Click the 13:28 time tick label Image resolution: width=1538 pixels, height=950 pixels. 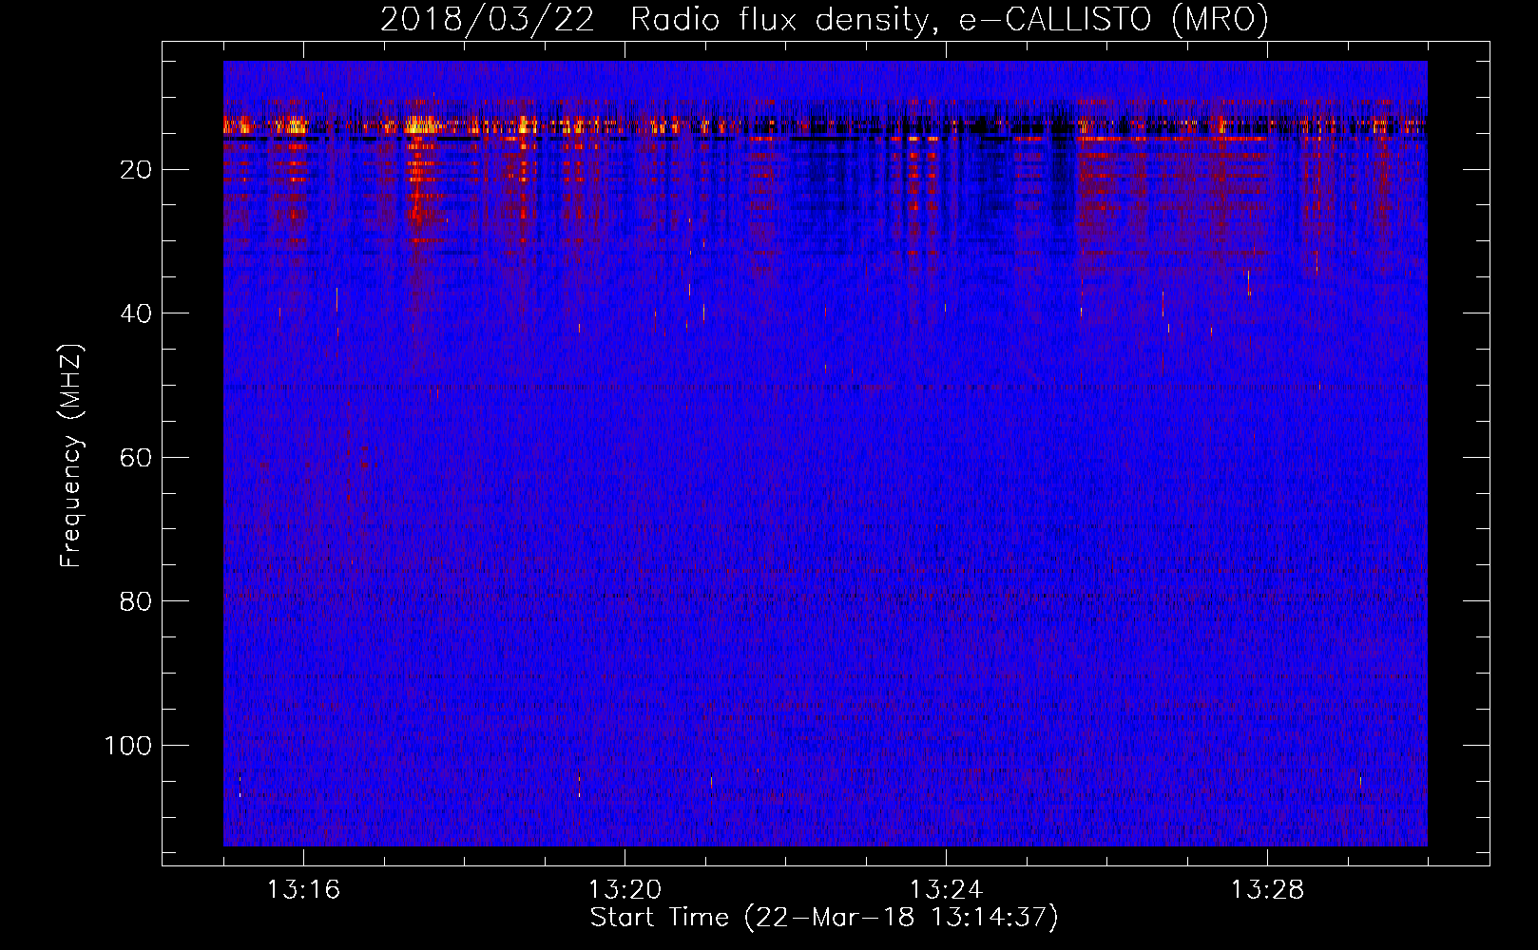pos(1267,890)
